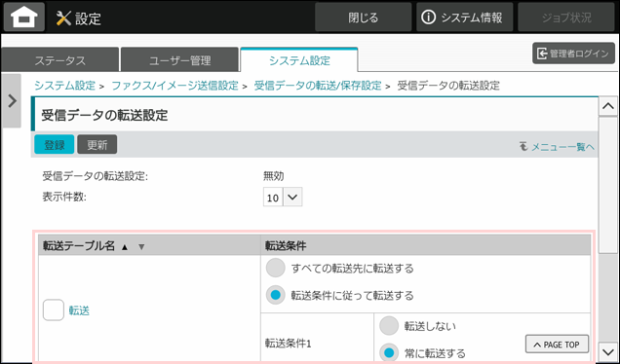The height and width of the screenshot is (364, 620).
Task: Expand the left side panel chevron
Action: (x=12, y=100)
